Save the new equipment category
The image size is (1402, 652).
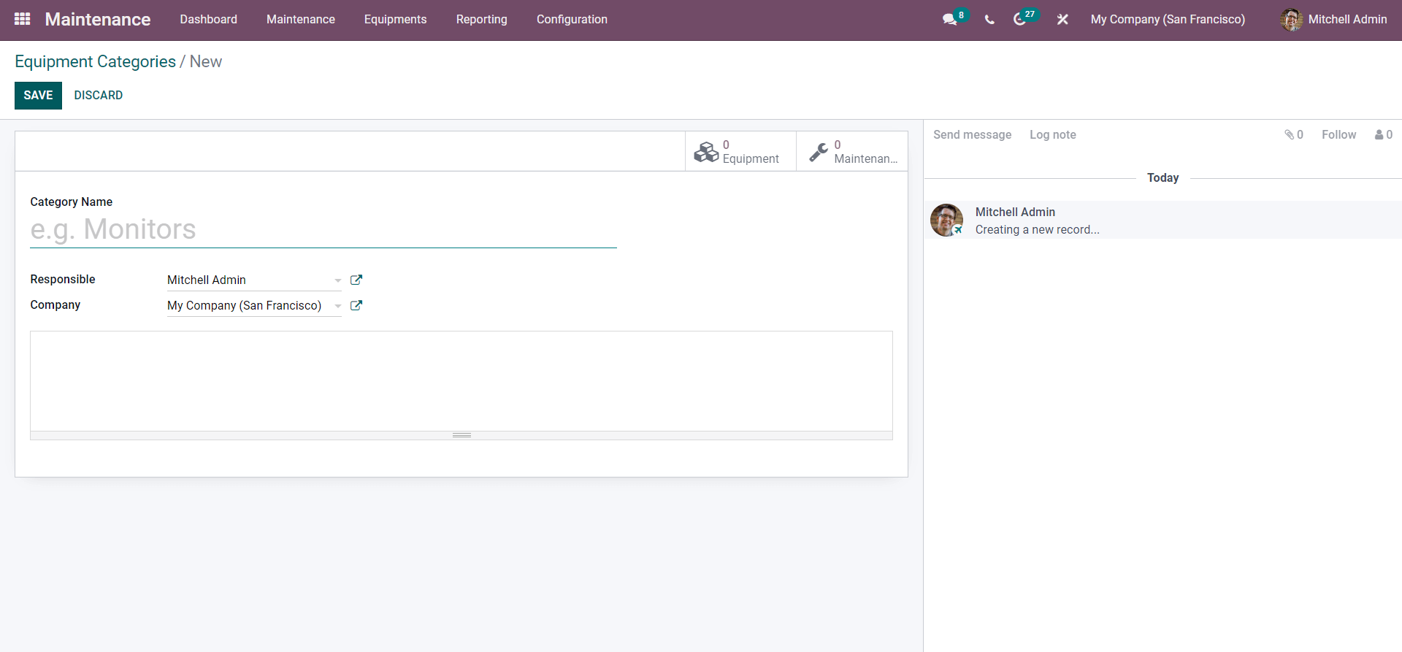pyautogui.click(x=38, y=96)
